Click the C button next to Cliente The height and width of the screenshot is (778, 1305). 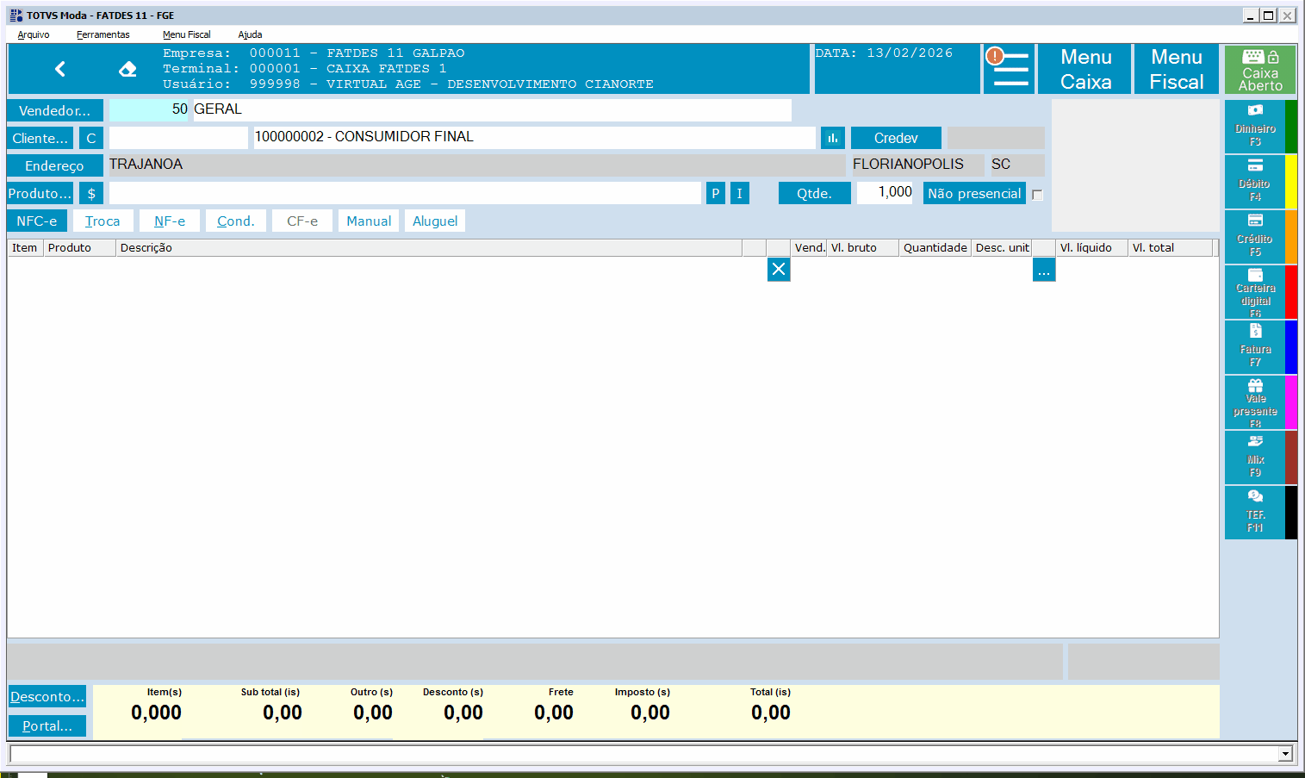pos(91,138)
